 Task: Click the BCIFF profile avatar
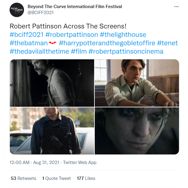coord(16,10)
